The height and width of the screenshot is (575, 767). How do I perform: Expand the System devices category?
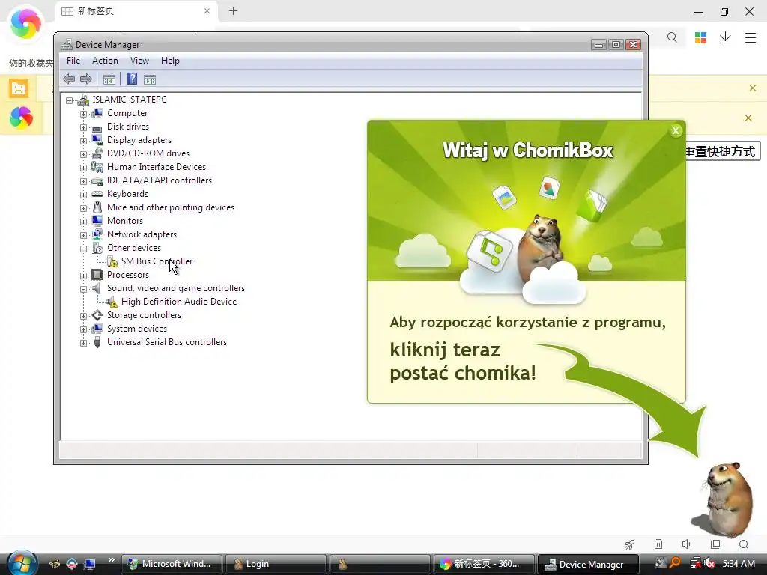tap(84, 329)
